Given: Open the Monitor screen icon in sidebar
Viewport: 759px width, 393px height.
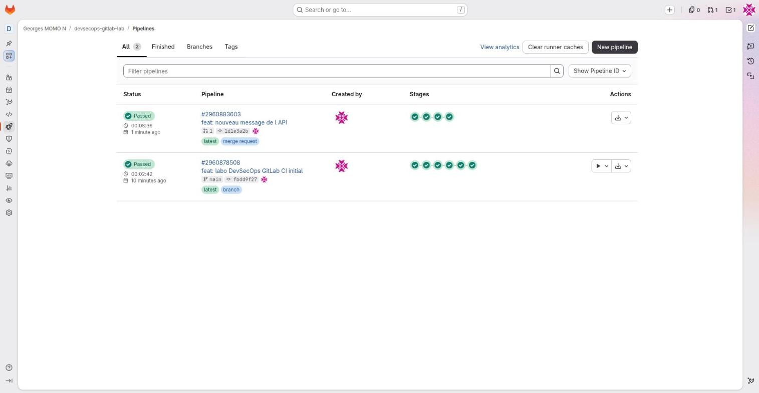Looking at the screenshot, I should pyautogui.click(x=9, y=176).
